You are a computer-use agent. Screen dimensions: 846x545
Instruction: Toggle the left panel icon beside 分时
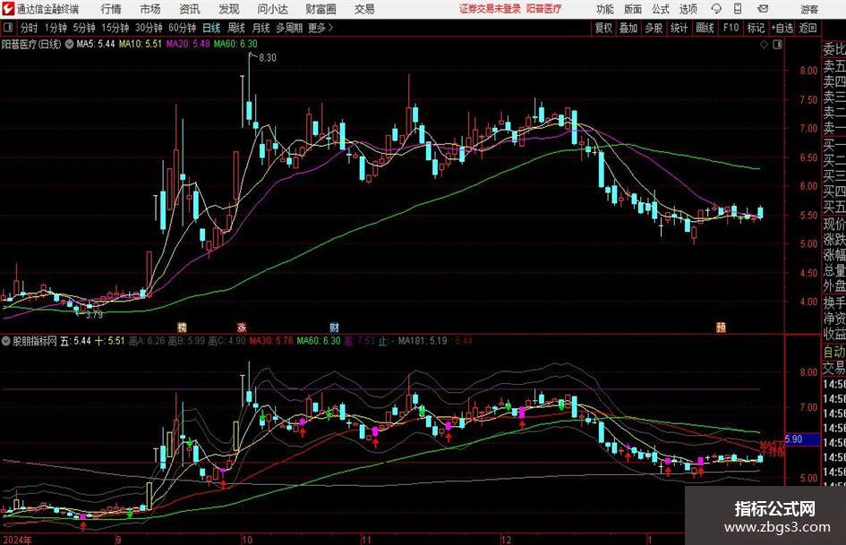click(x=7, y=28)
